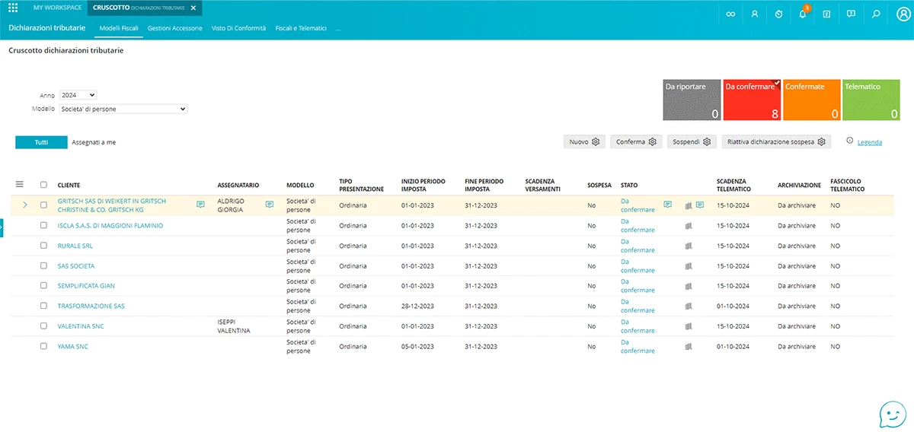Open the note icon after the GRITSCH row book icon

[700, 205]
